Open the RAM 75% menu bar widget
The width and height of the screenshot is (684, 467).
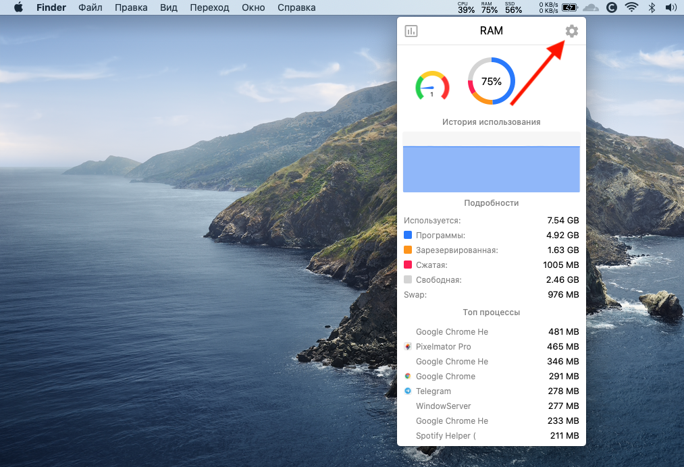[x=490, y=8]
